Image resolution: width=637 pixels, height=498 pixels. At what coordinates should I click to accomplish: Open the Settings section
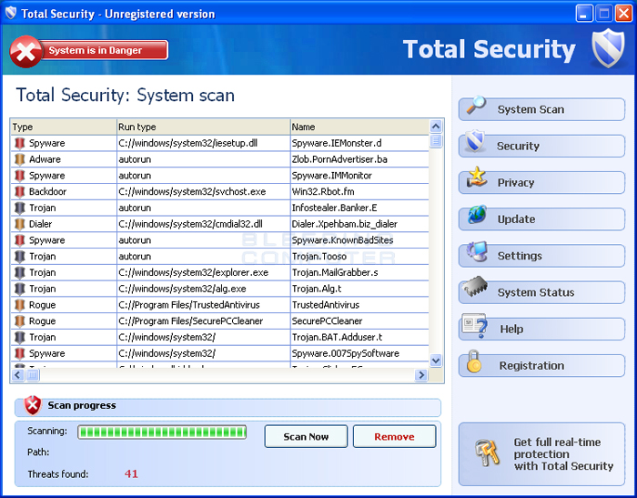coord(541,256)
